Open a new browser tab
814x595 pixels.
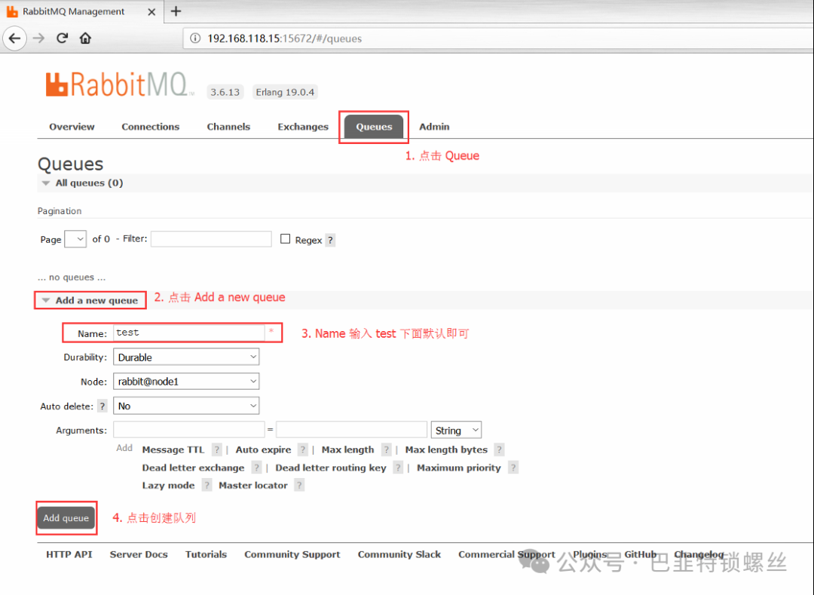(x=176, y=11)
